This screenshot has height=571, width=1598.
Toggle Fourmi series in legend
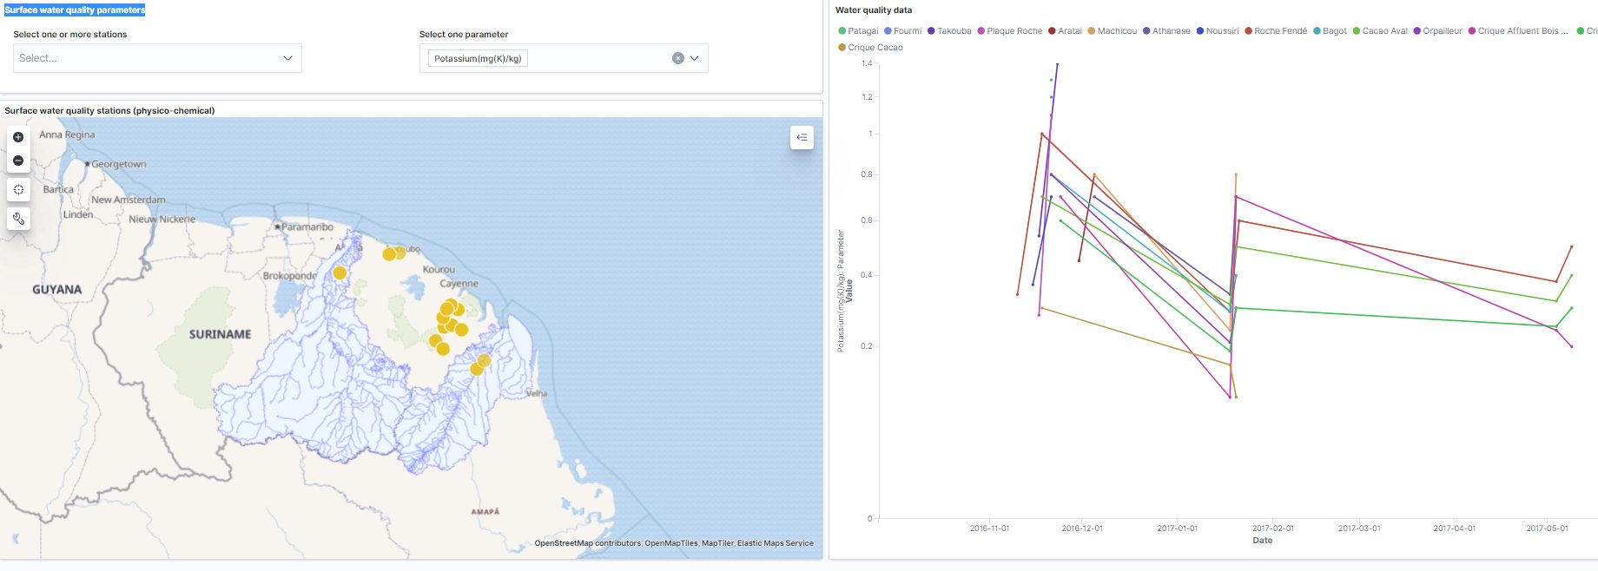[x=902, y=30]
